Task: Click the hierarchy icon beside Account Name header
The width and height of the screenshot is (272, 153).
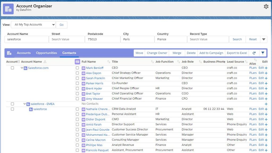Action: pos(45,62)
